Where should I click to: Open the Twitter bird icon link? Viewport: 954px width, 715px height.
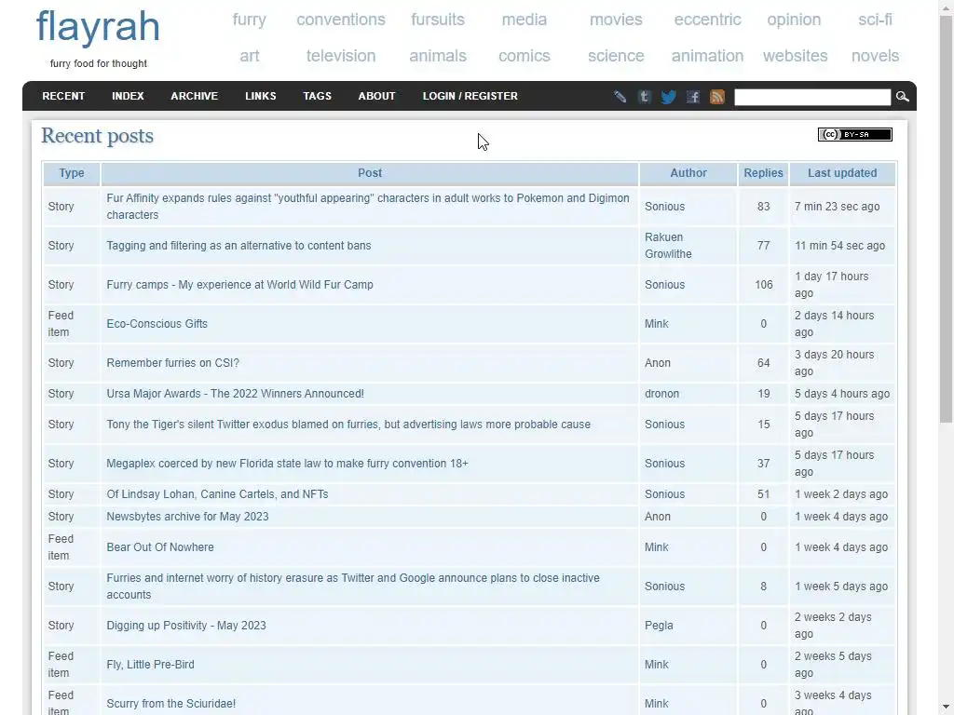(x=669, y=97)
